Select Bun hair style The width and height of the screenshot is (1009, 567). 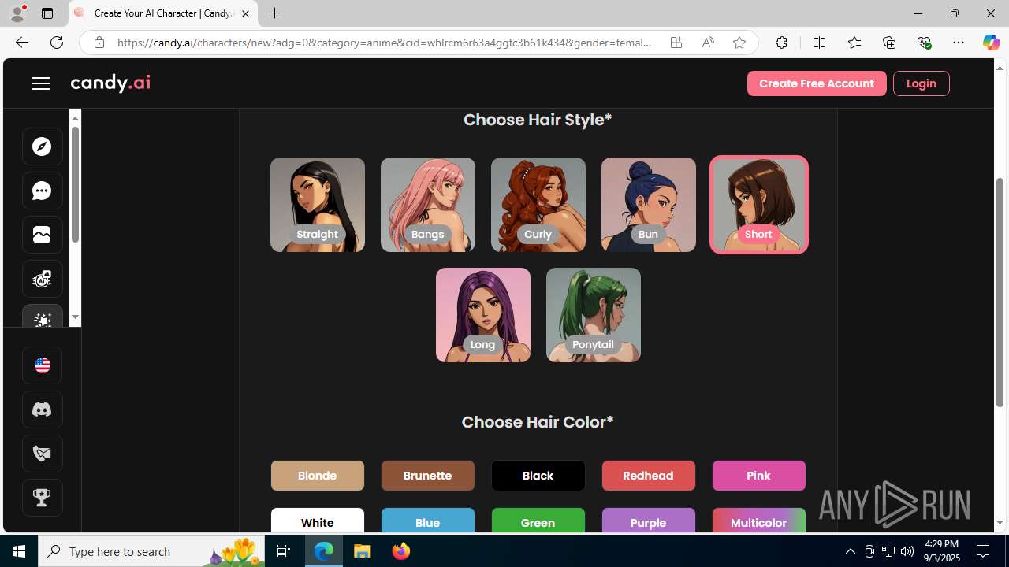click(x=649, y=205)
